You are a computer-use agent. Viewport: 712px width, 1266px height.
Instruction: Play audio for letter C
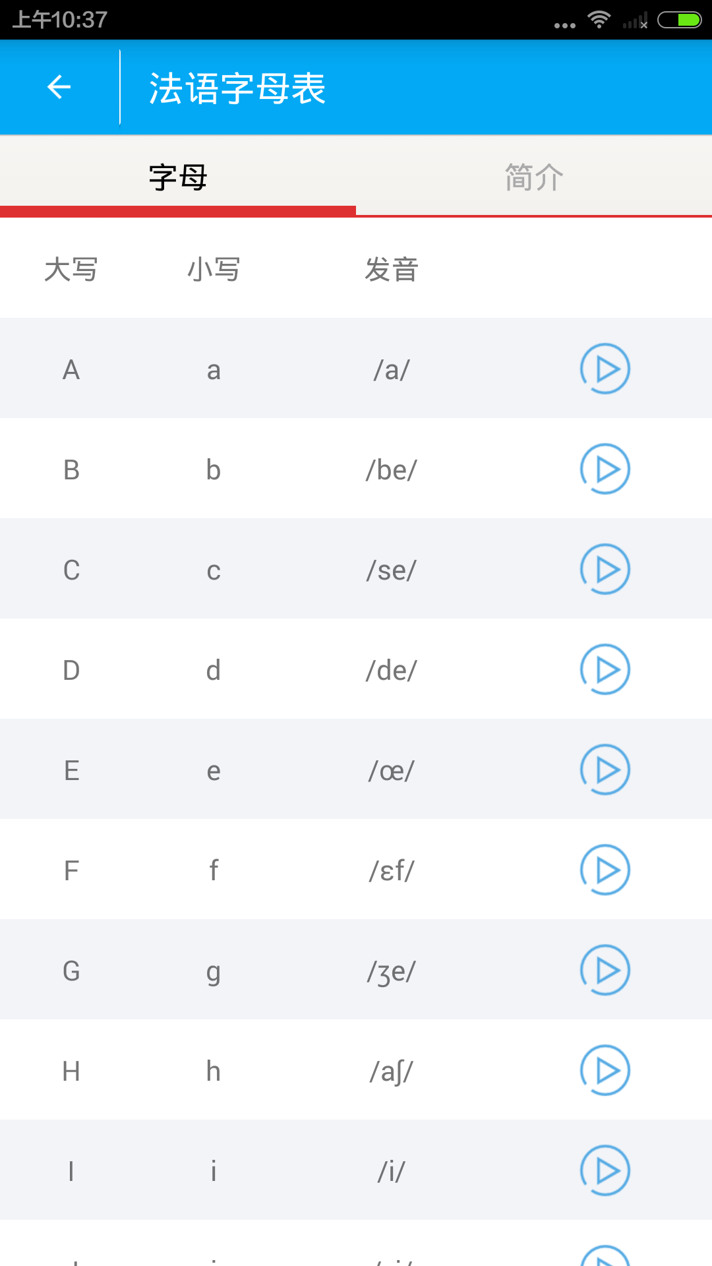coord(605,569)
